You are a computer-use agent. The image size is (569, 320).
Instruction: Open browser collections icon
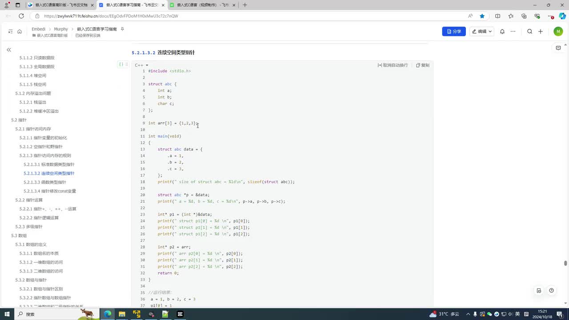click(x=524, y=16)
